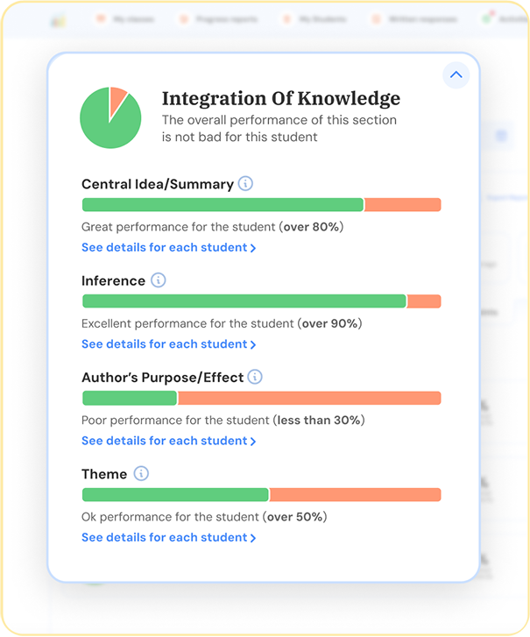The width and height of the screenshot is (530, 637).
Task: See details for each student under Inference
Action: click(x=168, y=344)
